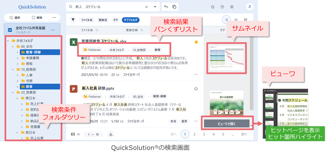Image resolution: width=326 pixels, height=156 pixels.
Task: Sort by file name arrows
Action: (97, 30)
